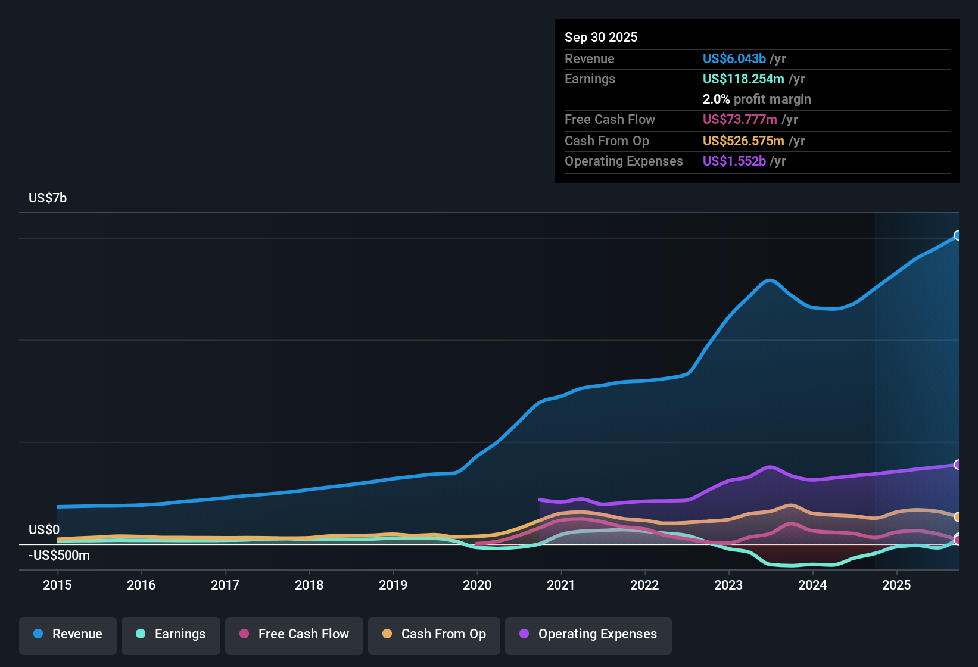Click the US$6.043b revenue value link
978x667 pixels.
coord(734,58)
